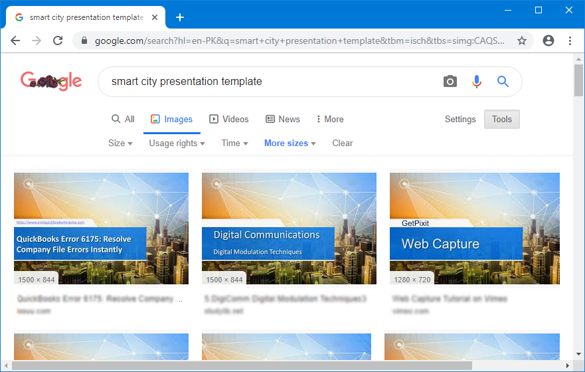This screenshot has width=585, height=372.
Task: Open a new browser tab
Action: 179,17
